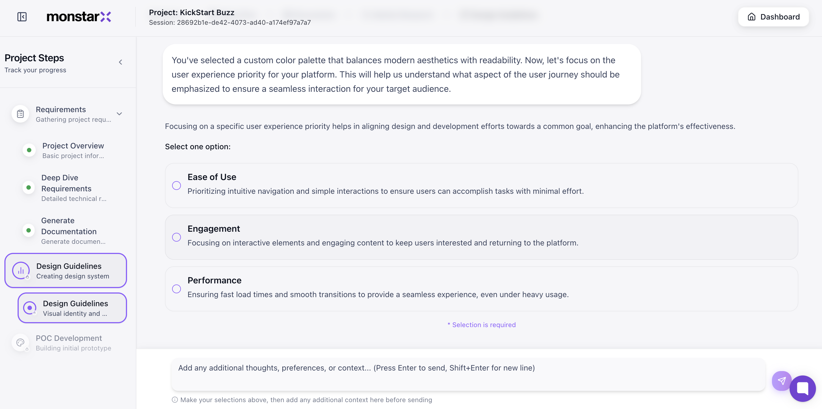Select the Ease of Use radio option
The height and width of the screenshot is (409, 822).
pos(176,186)
